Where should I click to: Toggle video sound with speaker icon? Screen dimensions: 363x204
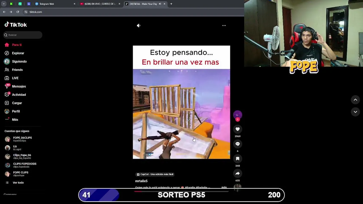pyautogui.click(x=138, y=25)
